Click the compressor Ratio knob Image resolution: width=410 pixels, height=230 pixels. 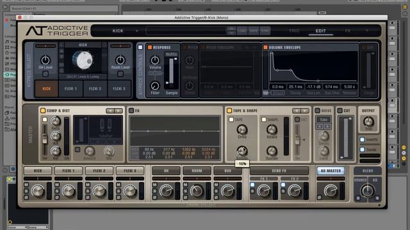56,121
